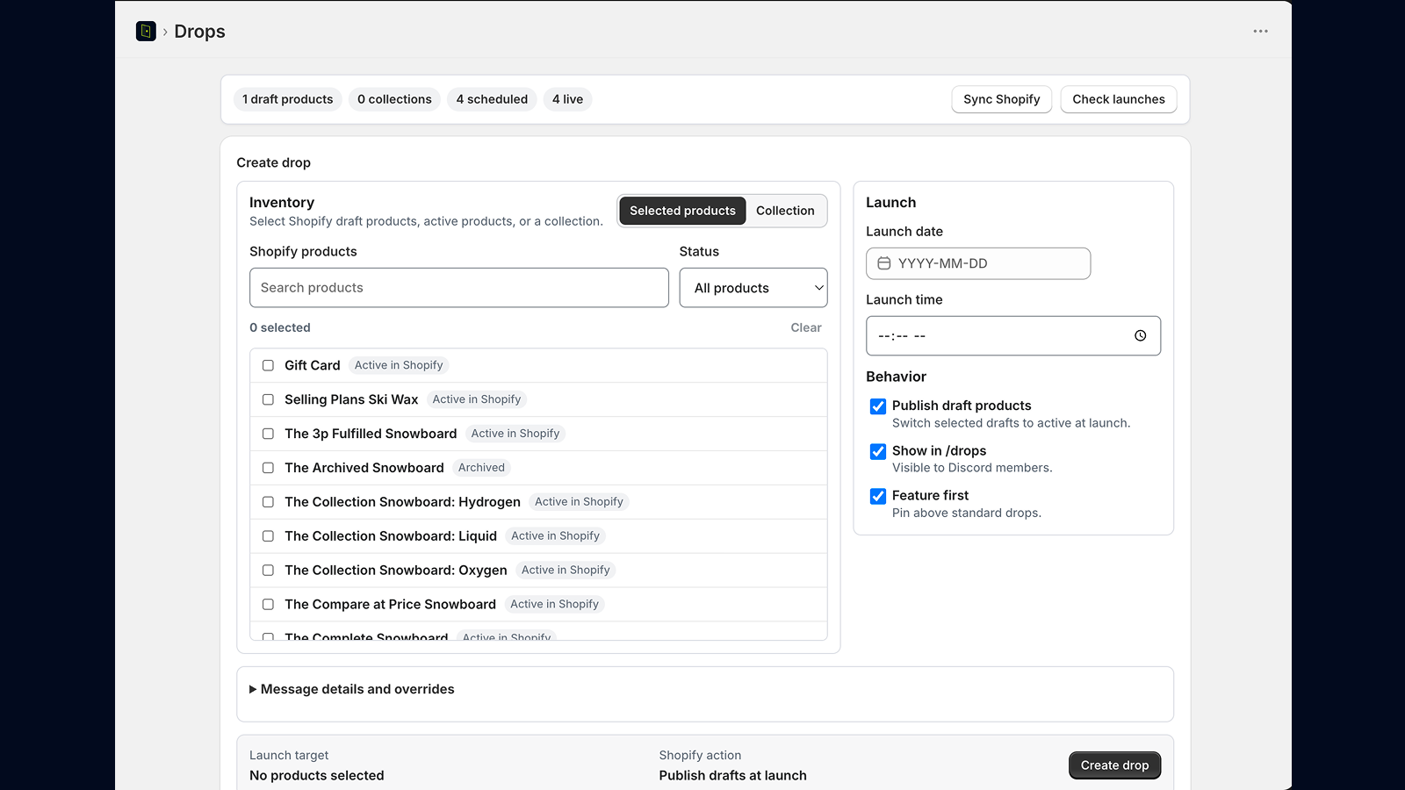Viewport: 1405px width, 790px height.
Task: Click the clock icon in Launch time
Action: [x=1140, y=336]
